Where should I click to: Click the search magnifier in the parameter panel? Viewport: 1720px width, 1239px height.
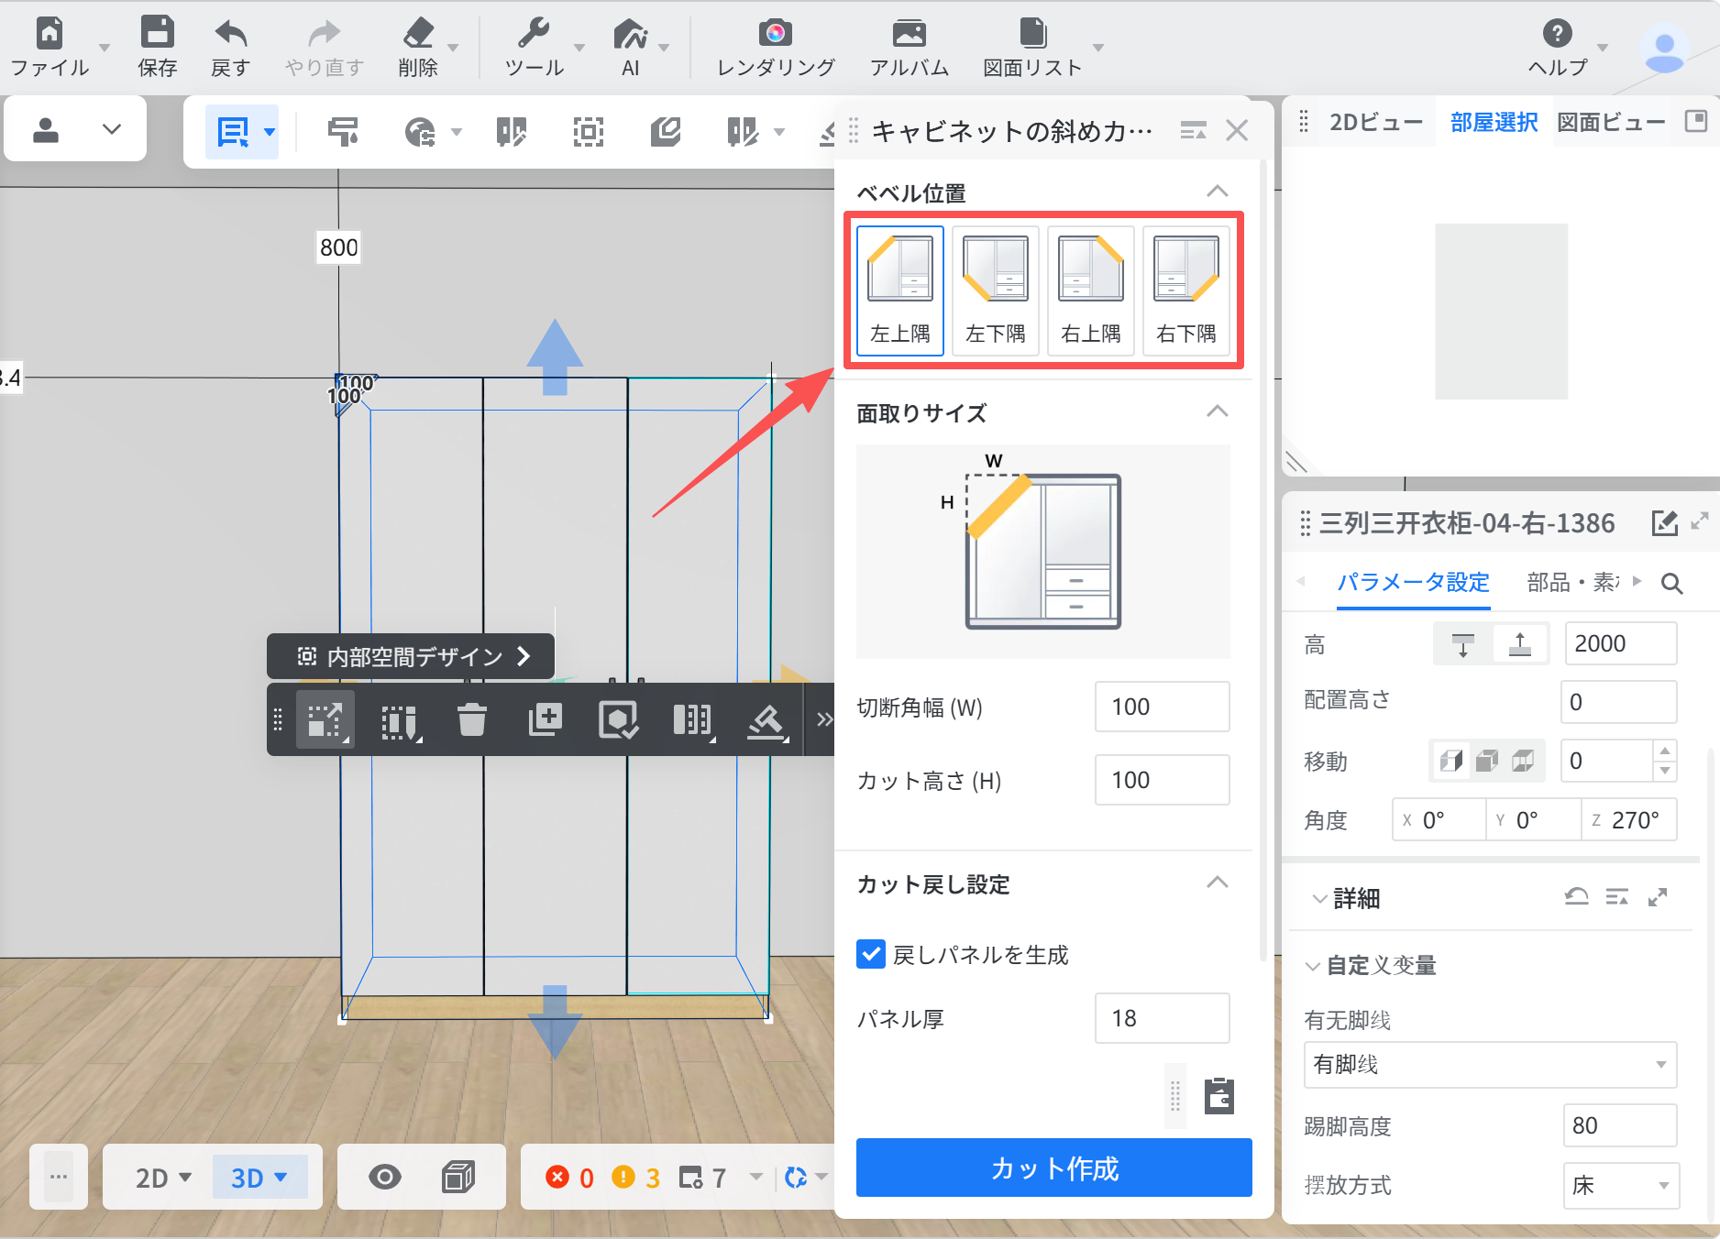point(1671,583)
